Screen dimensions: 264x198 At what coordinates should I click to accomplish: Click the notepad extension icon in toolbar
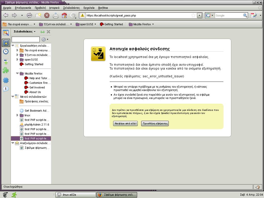pos(253,15)
